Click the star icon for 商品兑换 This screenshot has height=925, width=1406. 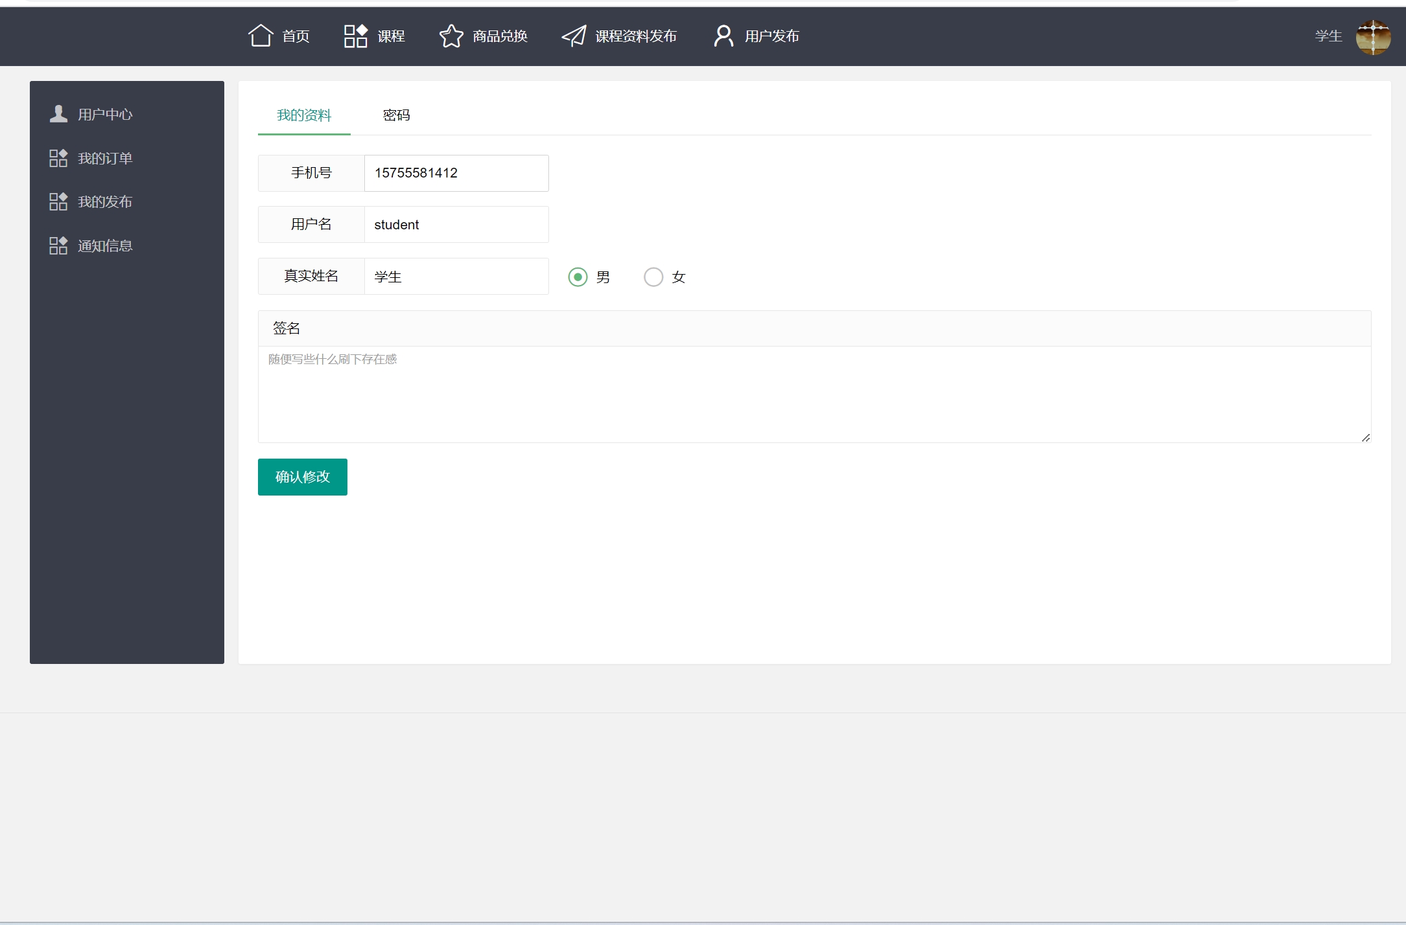tap(451, 36)
